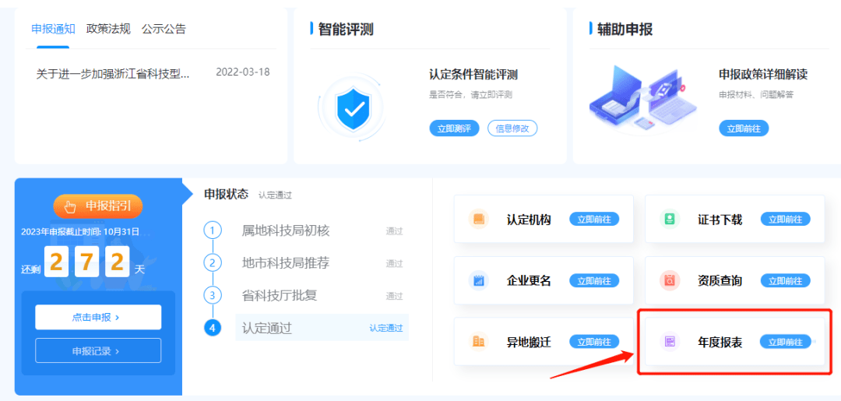Click 立即前往 next to 异地搬迁
The image size is (841, 401).
click(x=594, y=342)
